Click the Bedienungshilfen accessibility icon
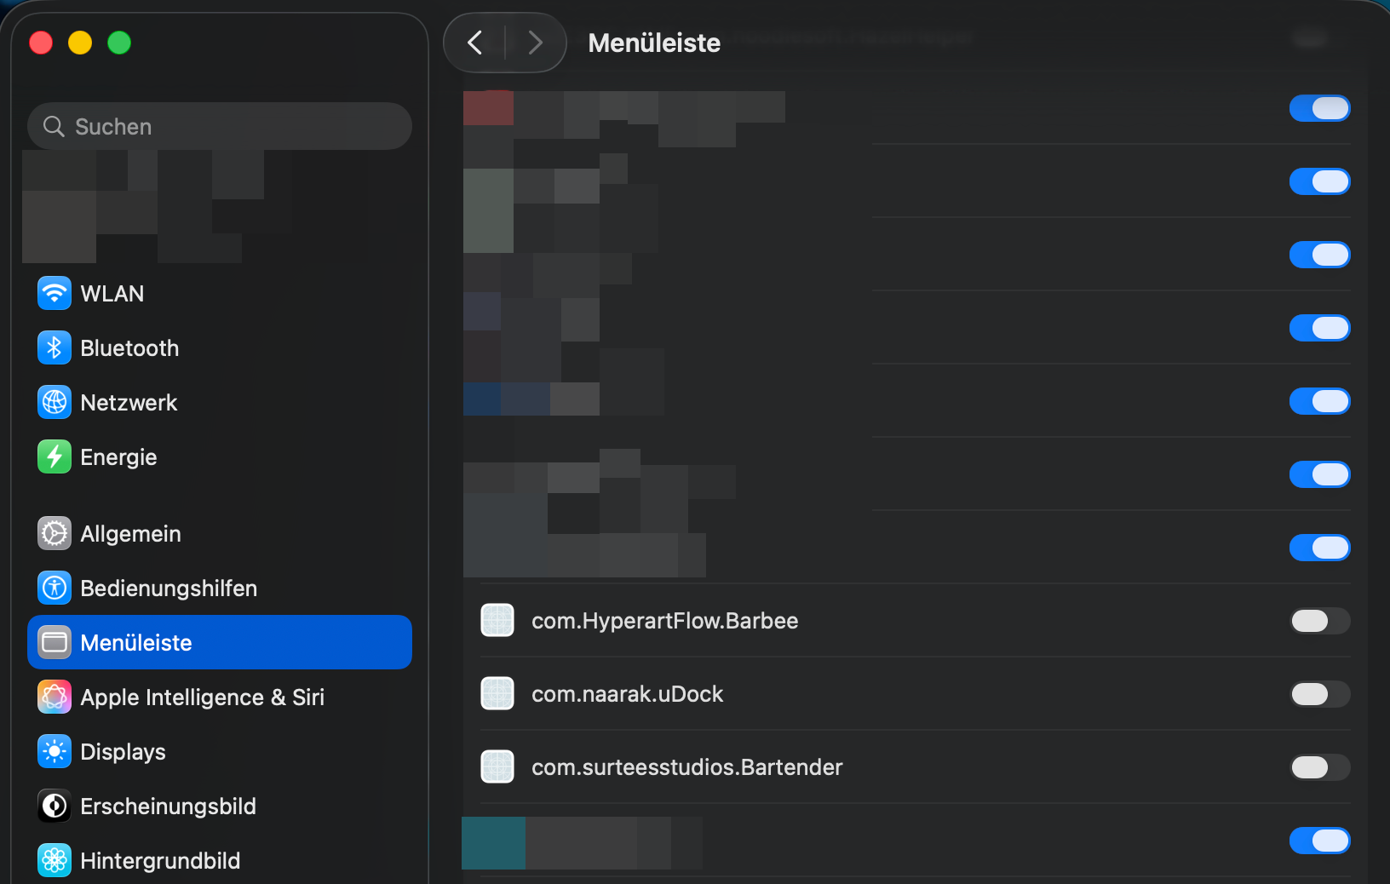 pyautogui.click(x=55, y=588)
